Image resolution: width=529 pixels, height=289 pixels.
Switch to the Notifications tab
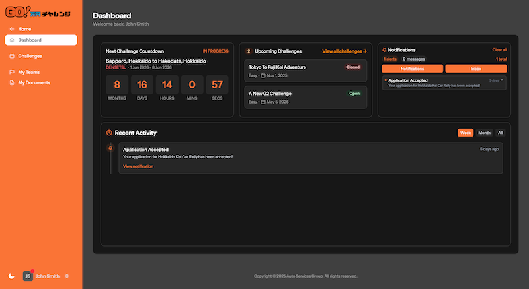point(412,69)
